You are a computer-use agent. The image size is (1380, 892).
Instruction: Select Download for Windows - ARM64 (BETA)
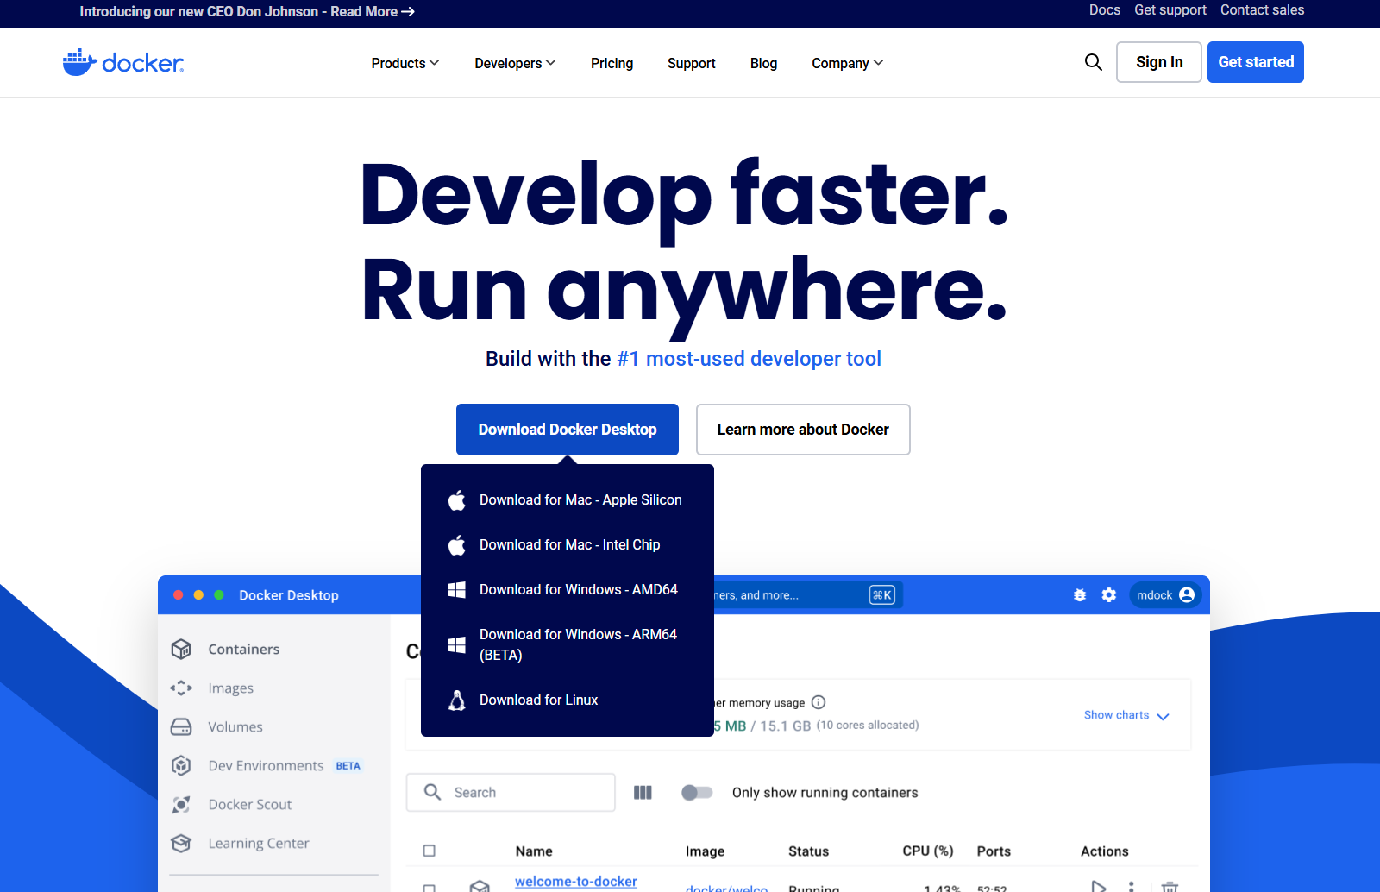568,644
